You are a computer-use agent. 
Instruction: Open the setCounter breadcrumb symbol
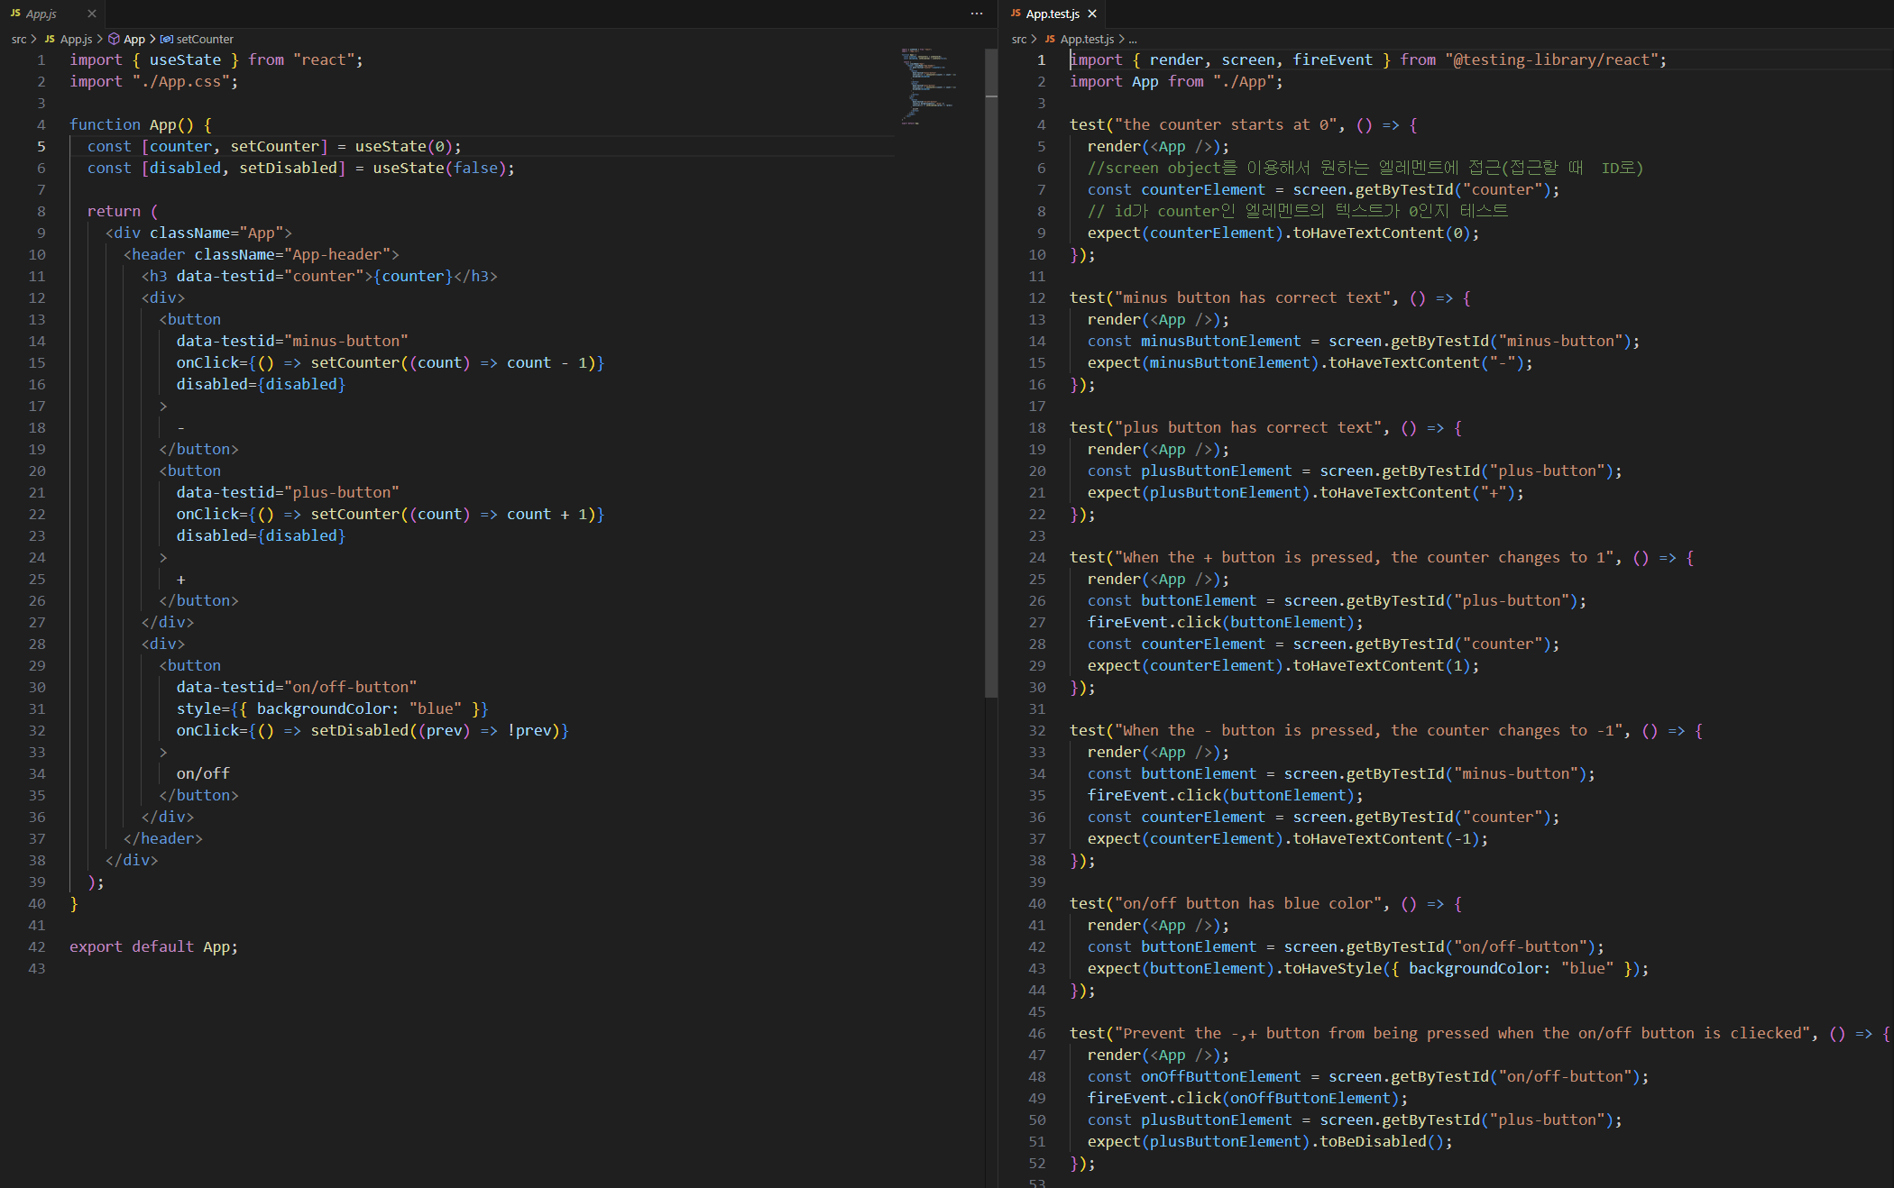point(205,39)
